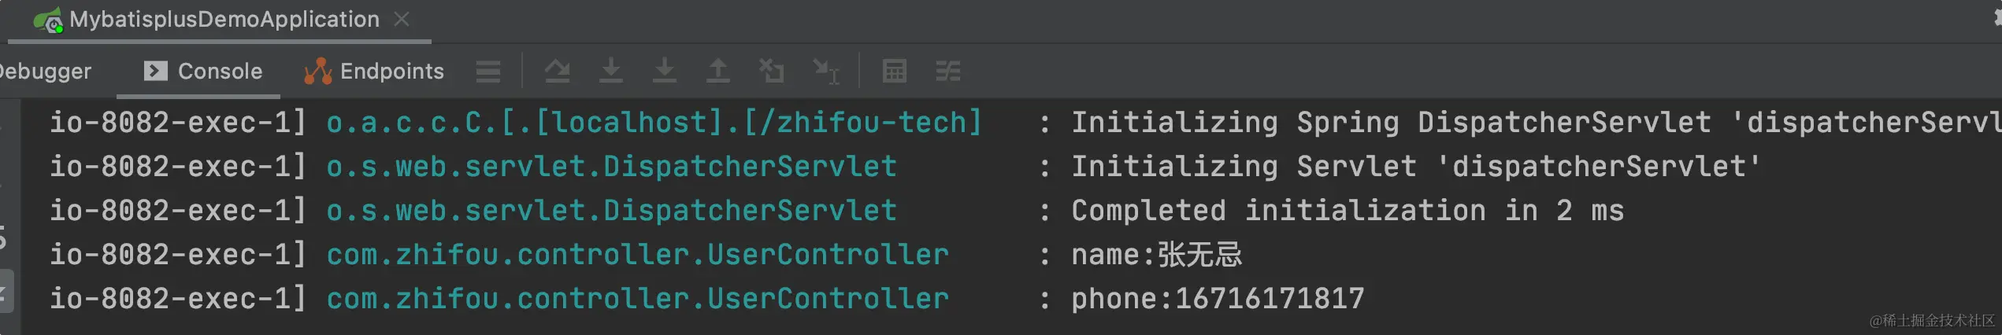This screenshot has height=335, width=2002.
Task: Click the Trace Current Stream Chain icon
Action: 947,72
